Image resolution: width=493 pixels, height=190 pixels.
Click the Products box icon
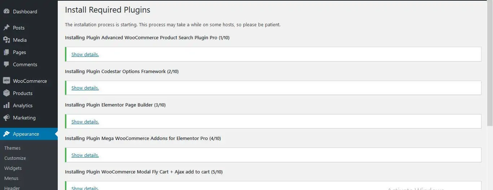click(6, 93)
